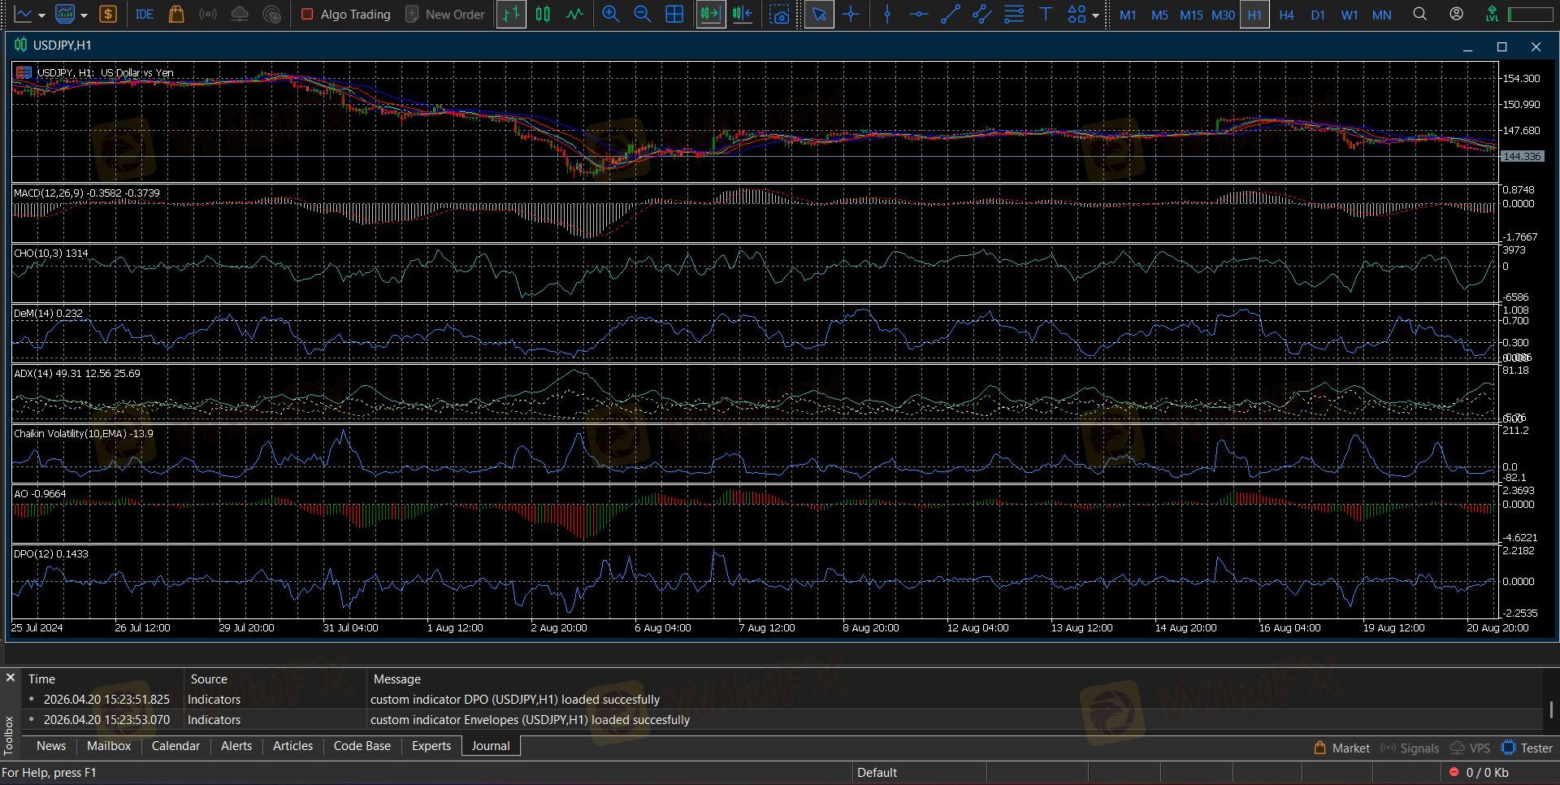Expand the chart type dropdown arrow

(x=41, y=15)
